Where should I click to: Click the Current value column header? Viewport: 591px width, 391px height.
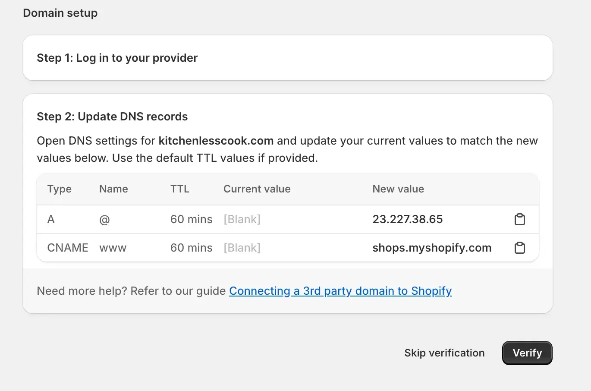pos(257,189)
